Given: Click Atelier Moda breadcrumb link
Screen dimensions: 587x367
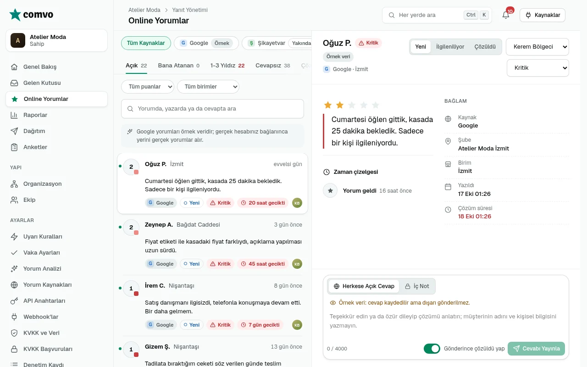Looking at the screenshot, I should pyautogui.click(x=144, y=10).
